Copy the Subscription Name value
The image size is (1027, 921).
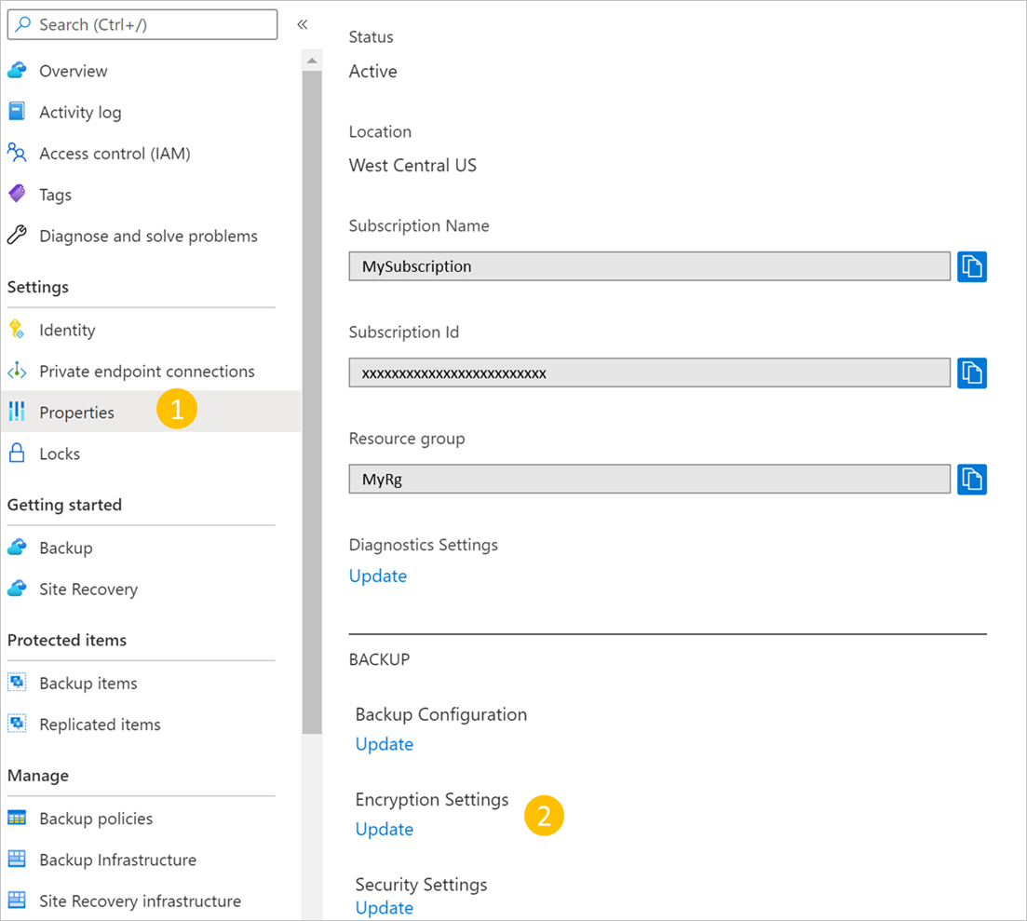click(x=971, y=266)
